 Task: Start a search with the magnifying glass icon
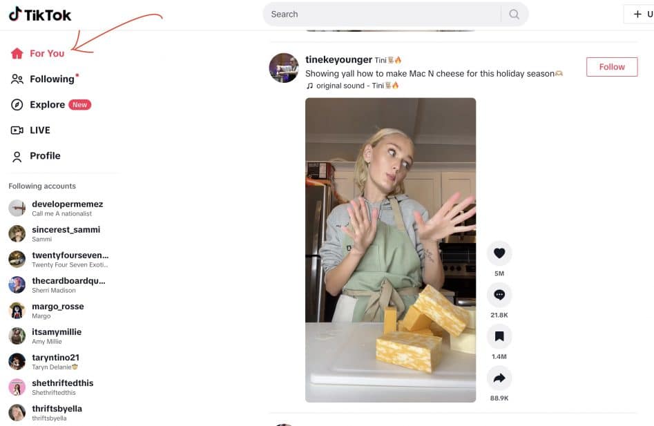point(514,14)
